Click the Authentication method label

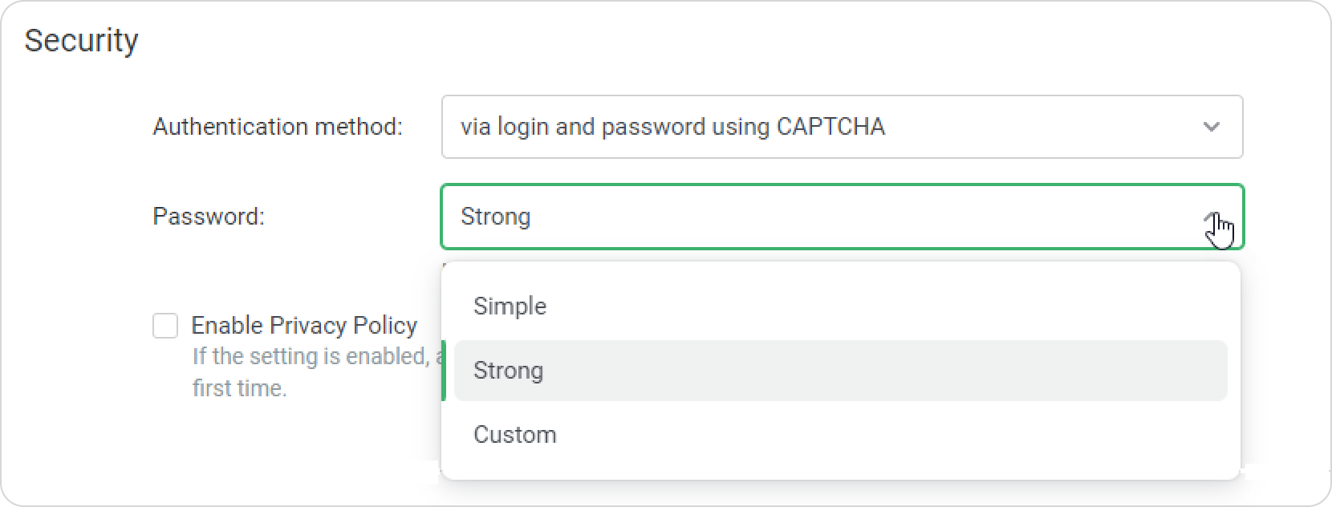[278, 127]
